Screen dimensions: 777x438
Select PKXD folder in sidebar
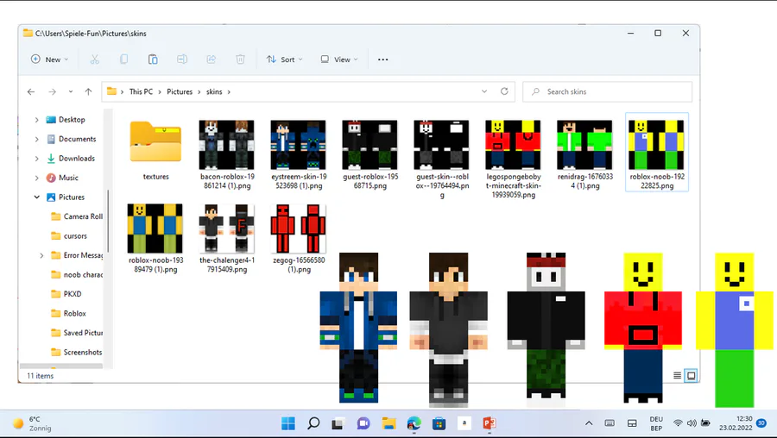[73, 294]
